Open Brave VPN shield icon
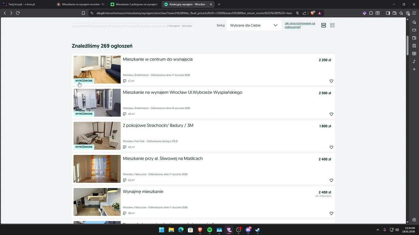Image resolution: width=419 pixels, height=235 pixels. (408, 13)
